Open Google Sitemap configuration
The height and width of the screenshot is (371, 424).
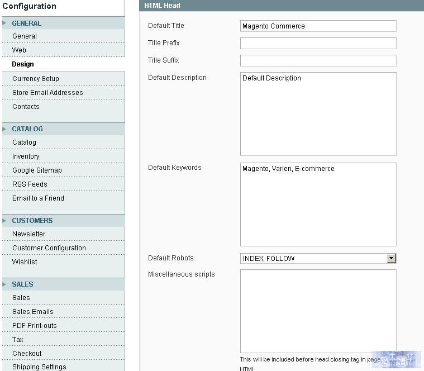pos(63,170)
